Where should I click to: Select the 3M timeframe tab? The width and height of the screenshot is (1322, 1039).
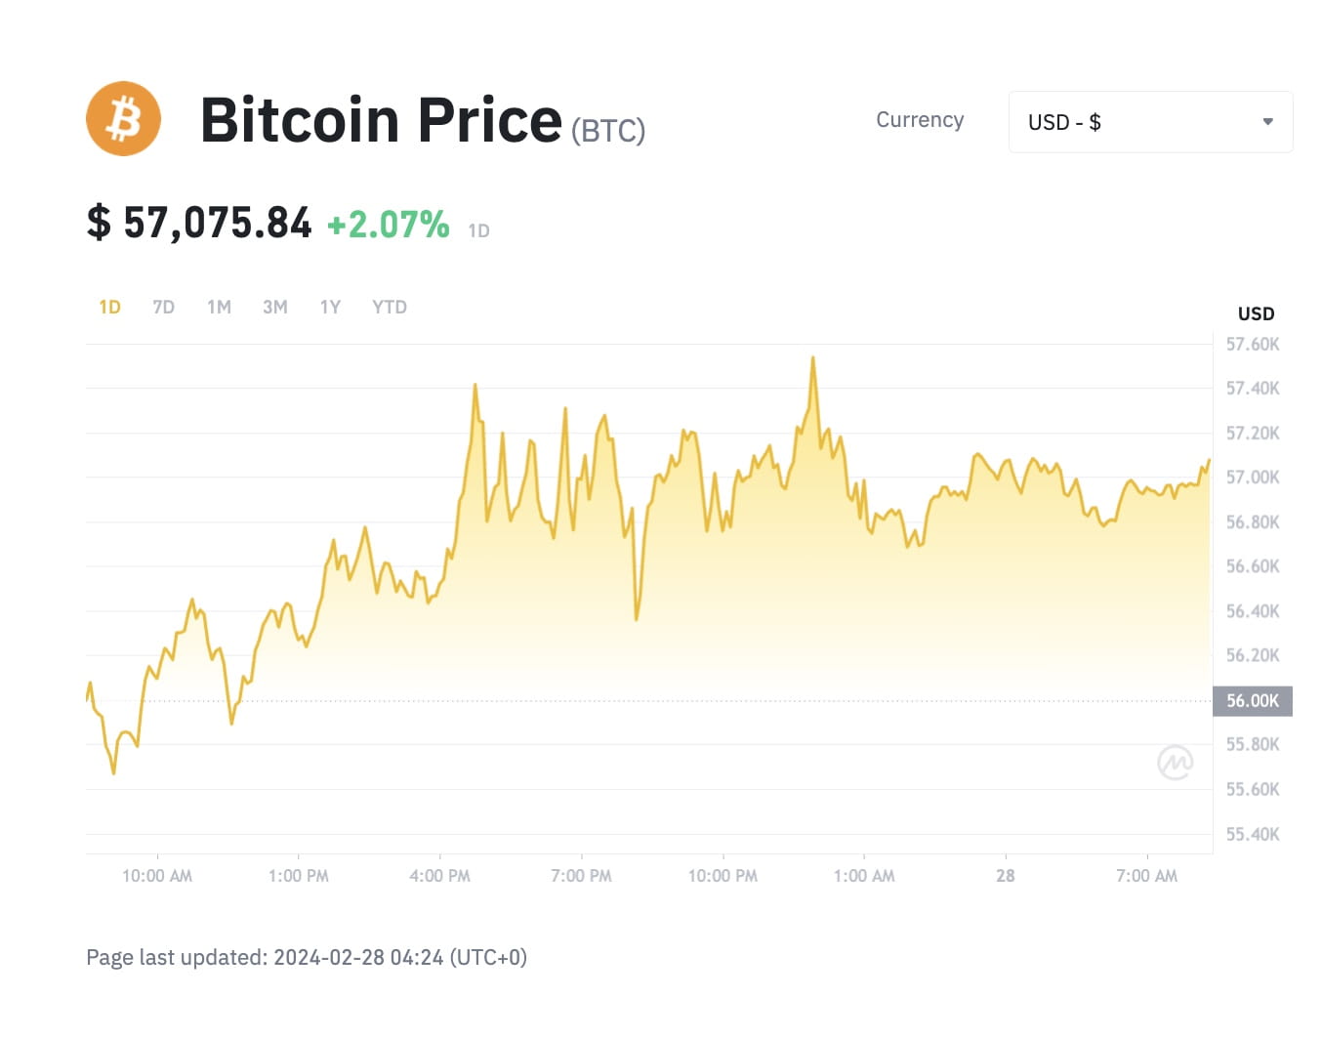274,306
